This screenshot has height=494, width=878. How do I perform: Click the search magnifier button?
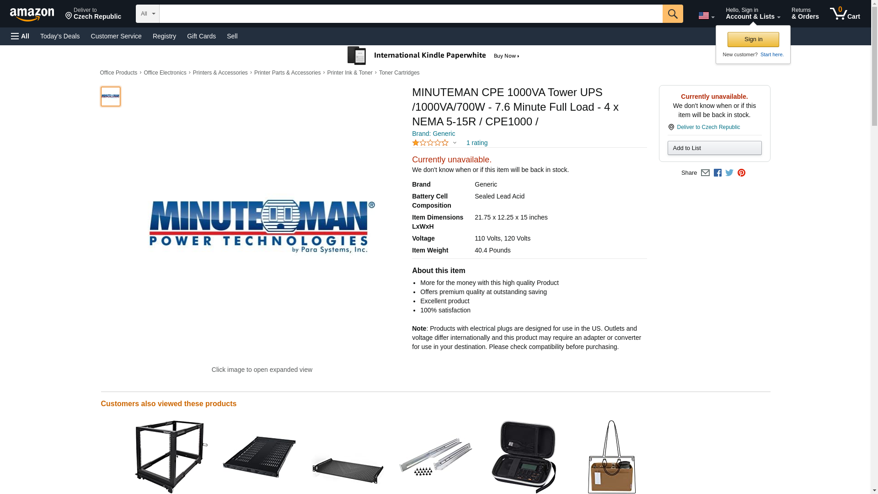point(672,14)
